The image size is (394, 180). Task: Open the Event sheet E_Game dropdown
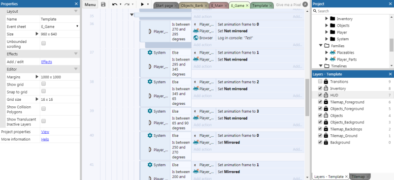click(60, 27)
